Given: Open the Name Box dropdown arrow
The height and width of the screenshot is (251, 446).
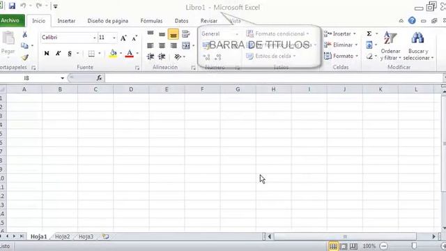Looking at the screenshot, I should [x=62, y=78].
